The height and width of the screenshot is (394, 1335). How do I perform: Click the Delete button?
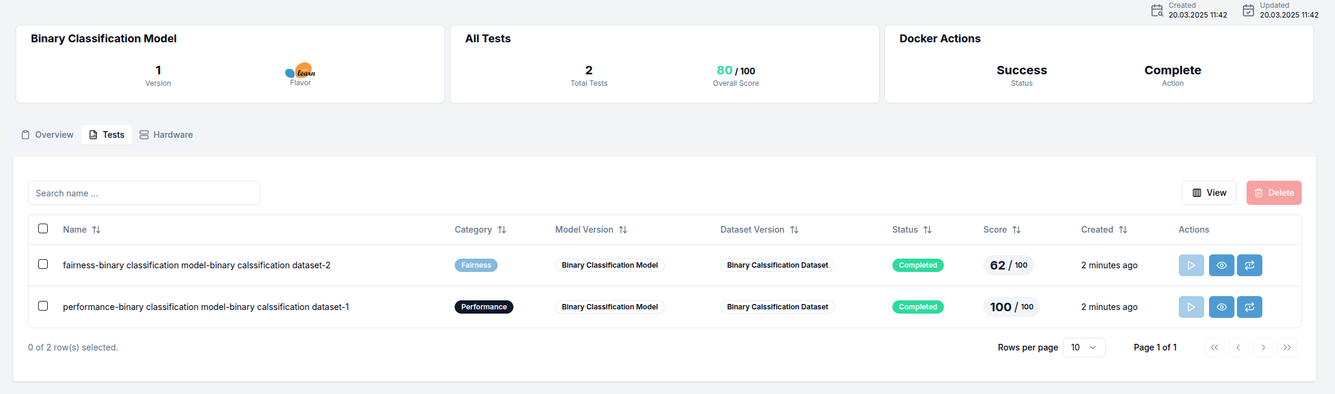1273,193
